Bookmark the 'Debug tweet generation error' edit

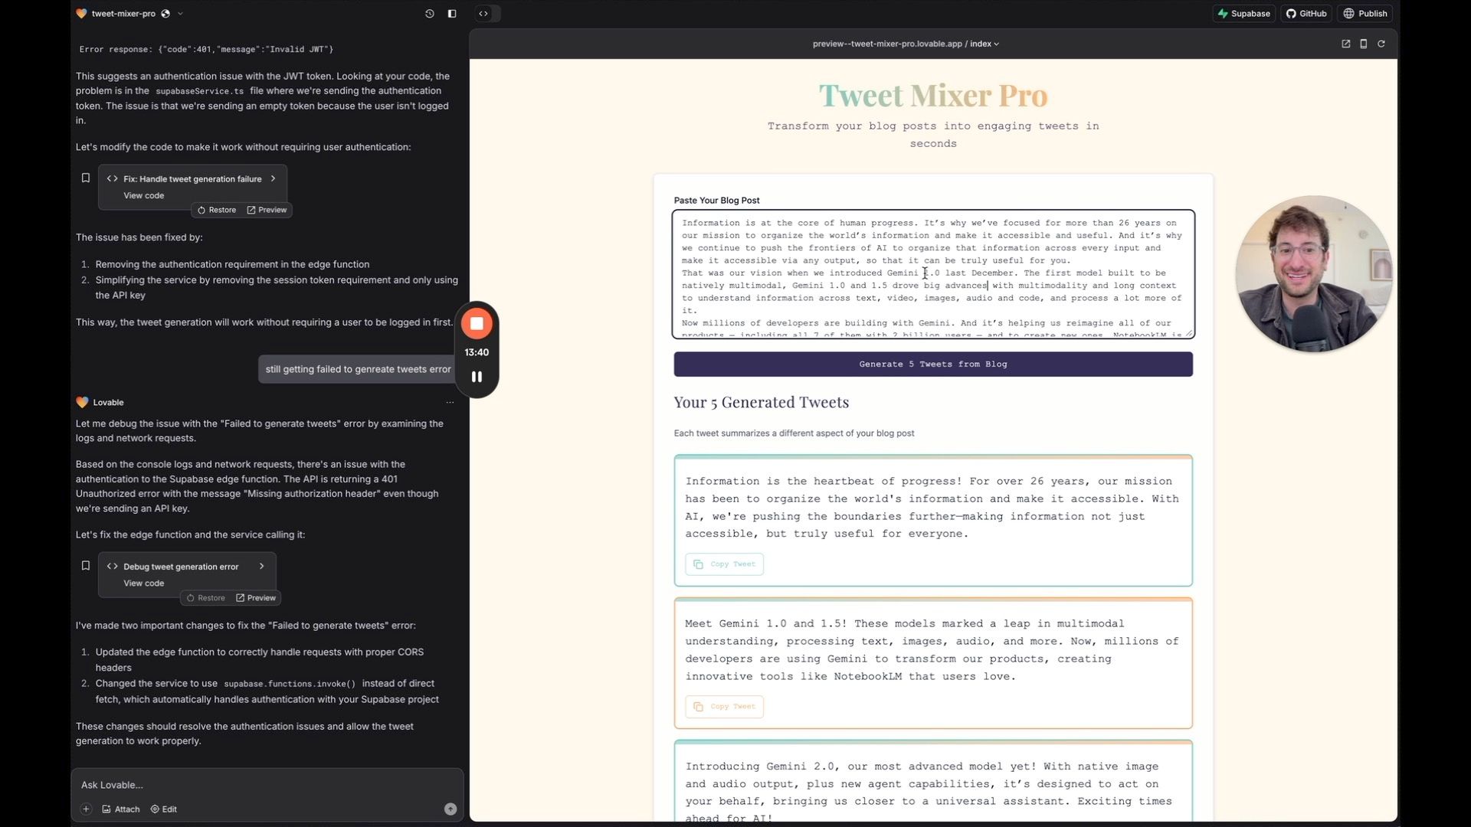(86, 566)
